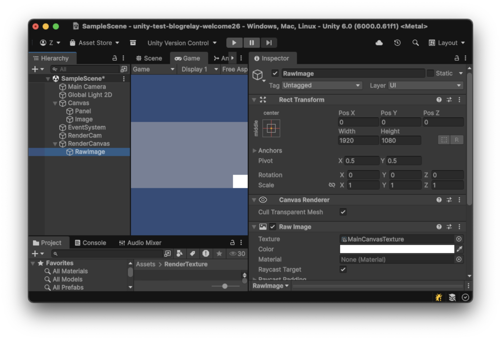Open the Layer UI dropdown
Image resolution: width=501 pixels, height=340 pixels.
click(426, 85)
